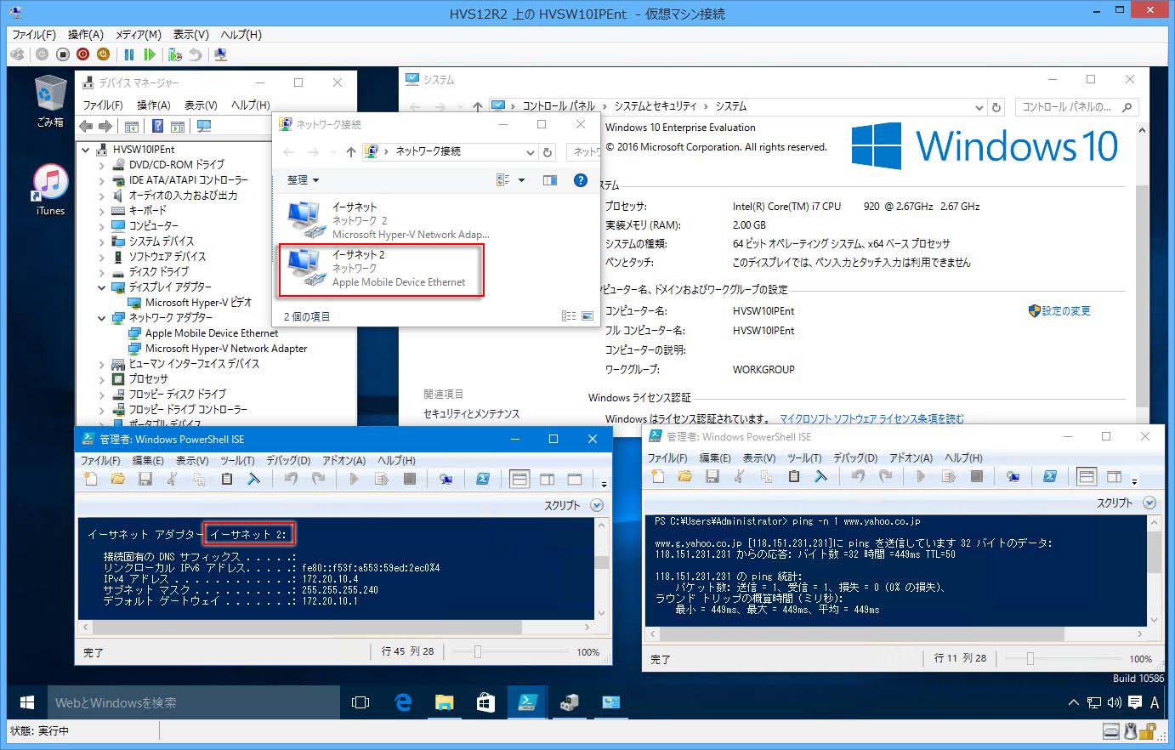The width and height of the screenshot is (1175, 750).
Task: Select Microsoft Hyper-V Network Adapter connection
Action: tap(387, 220)
